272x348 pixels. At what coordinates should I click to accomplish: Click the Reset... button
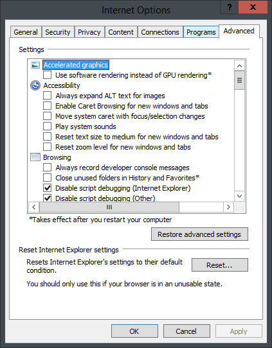click(x=219, y=265)
